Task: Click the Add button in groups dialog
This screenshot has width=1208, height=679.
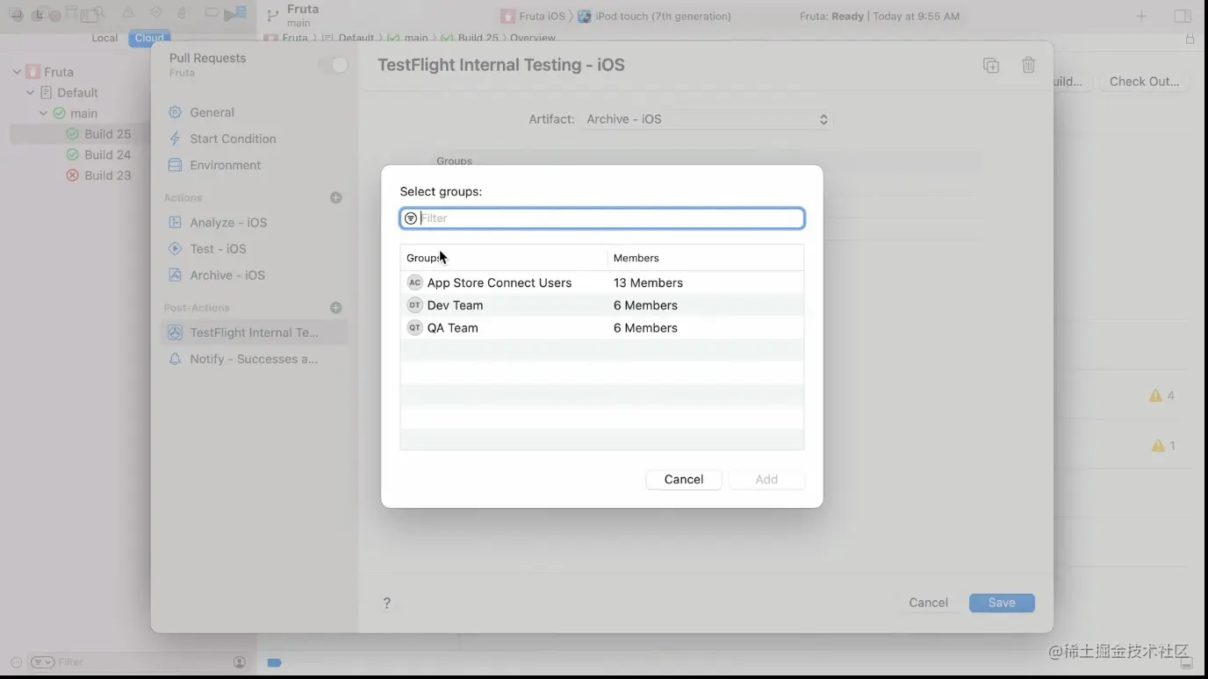Action: click(x=766, y=479)
